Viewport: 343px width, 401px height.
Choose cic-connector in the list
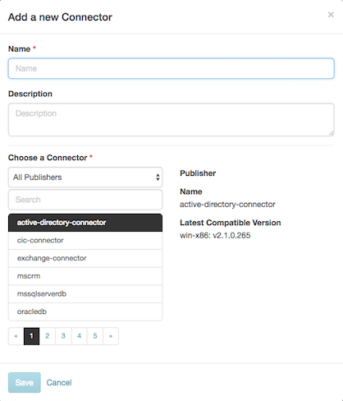(x=85, y=241)
